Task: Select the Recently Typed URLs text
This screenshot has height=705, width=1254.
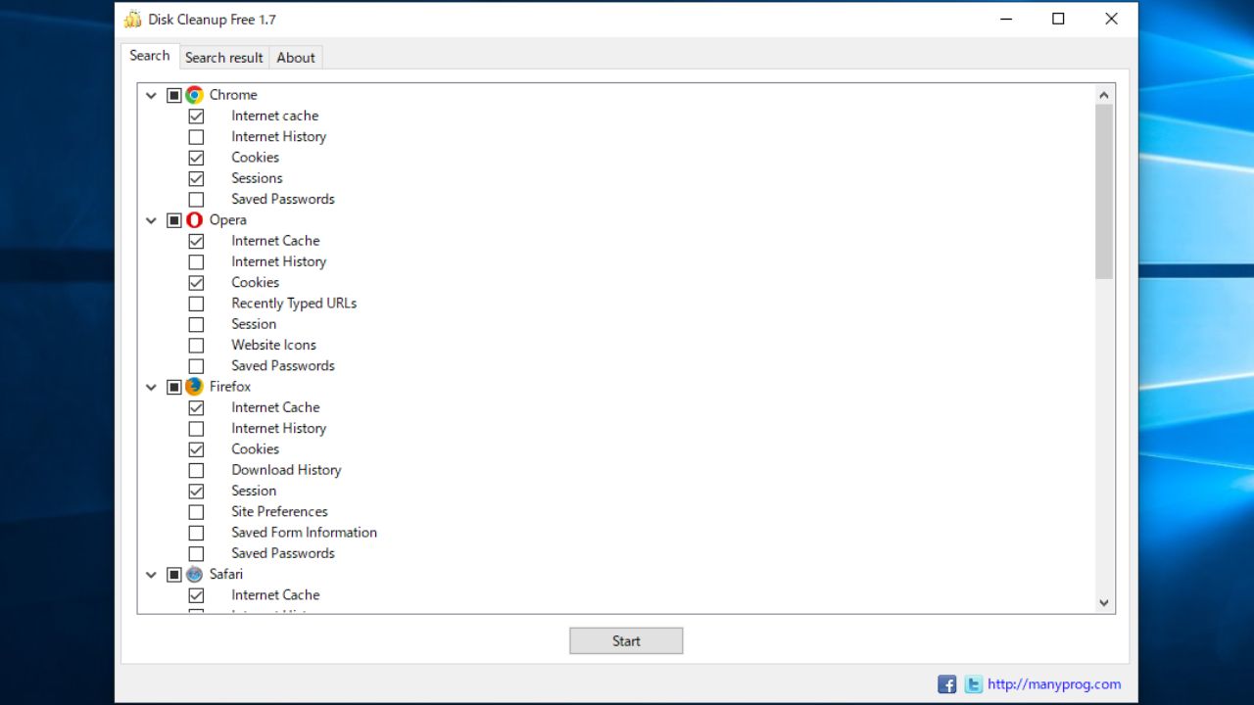Action: (294, 304)
